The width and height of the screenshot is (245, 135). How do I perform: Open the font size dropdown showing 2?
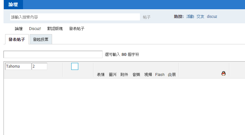point(39,66)
